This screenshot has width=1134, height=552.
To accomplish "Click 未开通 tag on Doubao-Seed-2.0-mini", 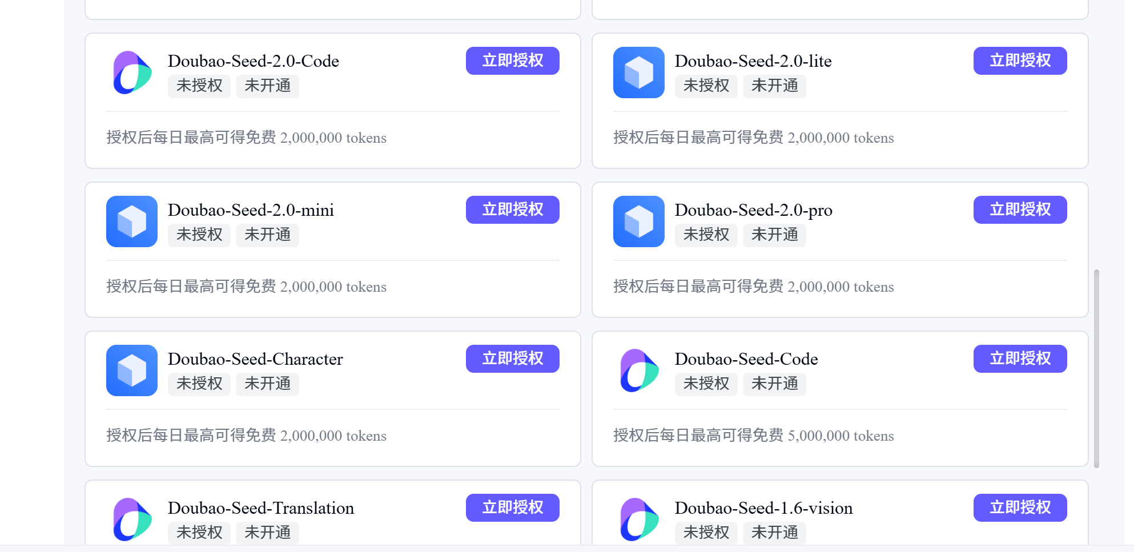I will [x=267, y=235].
